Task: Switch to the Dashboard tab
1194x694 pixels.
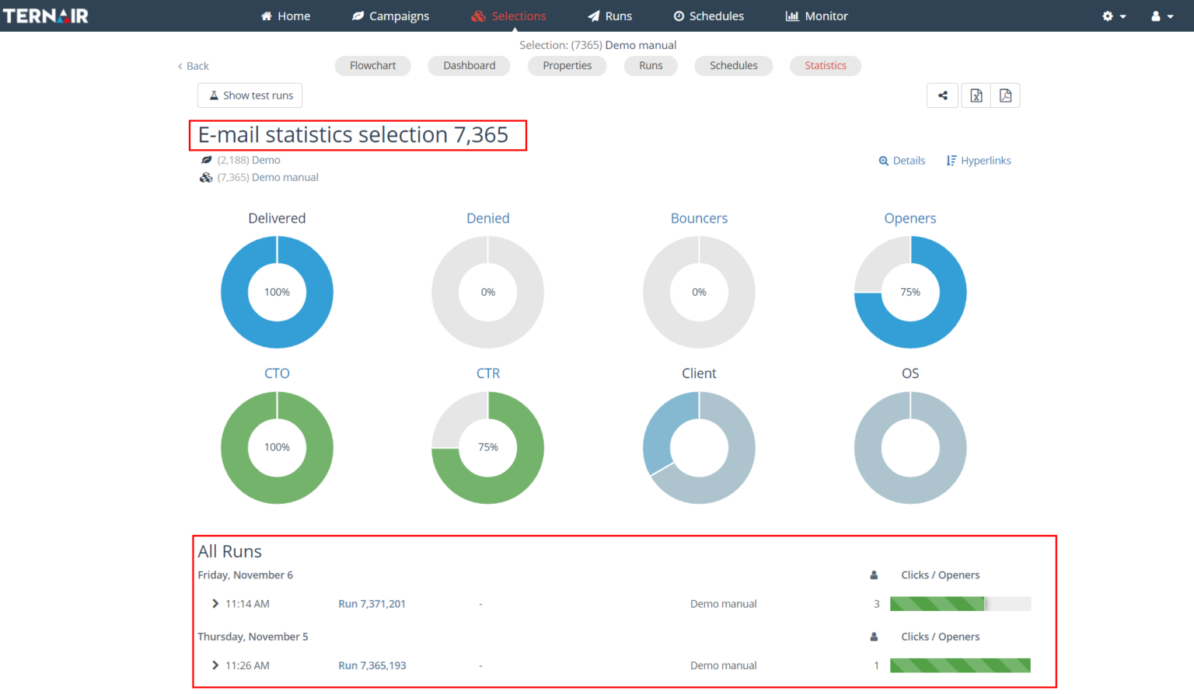Action: click(469, 66)
